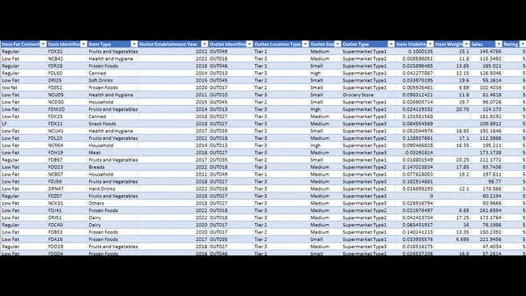The width and height of the screenshot is (526, 296).
Task: Click the zero visibility cell in FDZ07 row
Action: click(x=414, y=196)
